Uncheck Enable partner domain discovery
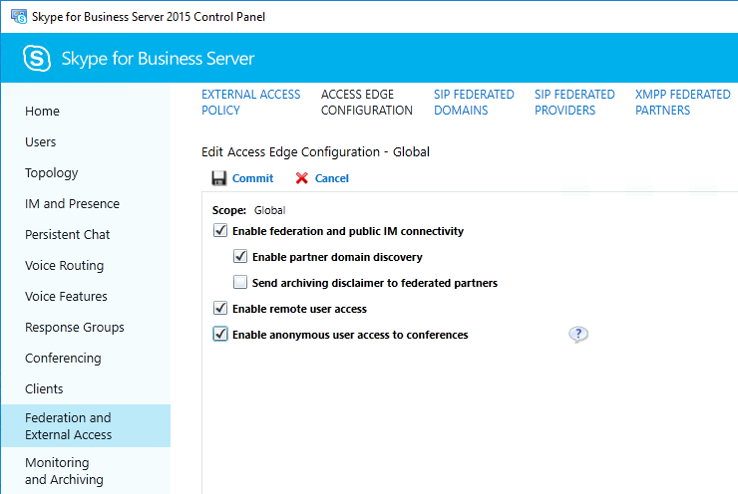This screenshot has height=494, width=738. [x=240, y=257]
